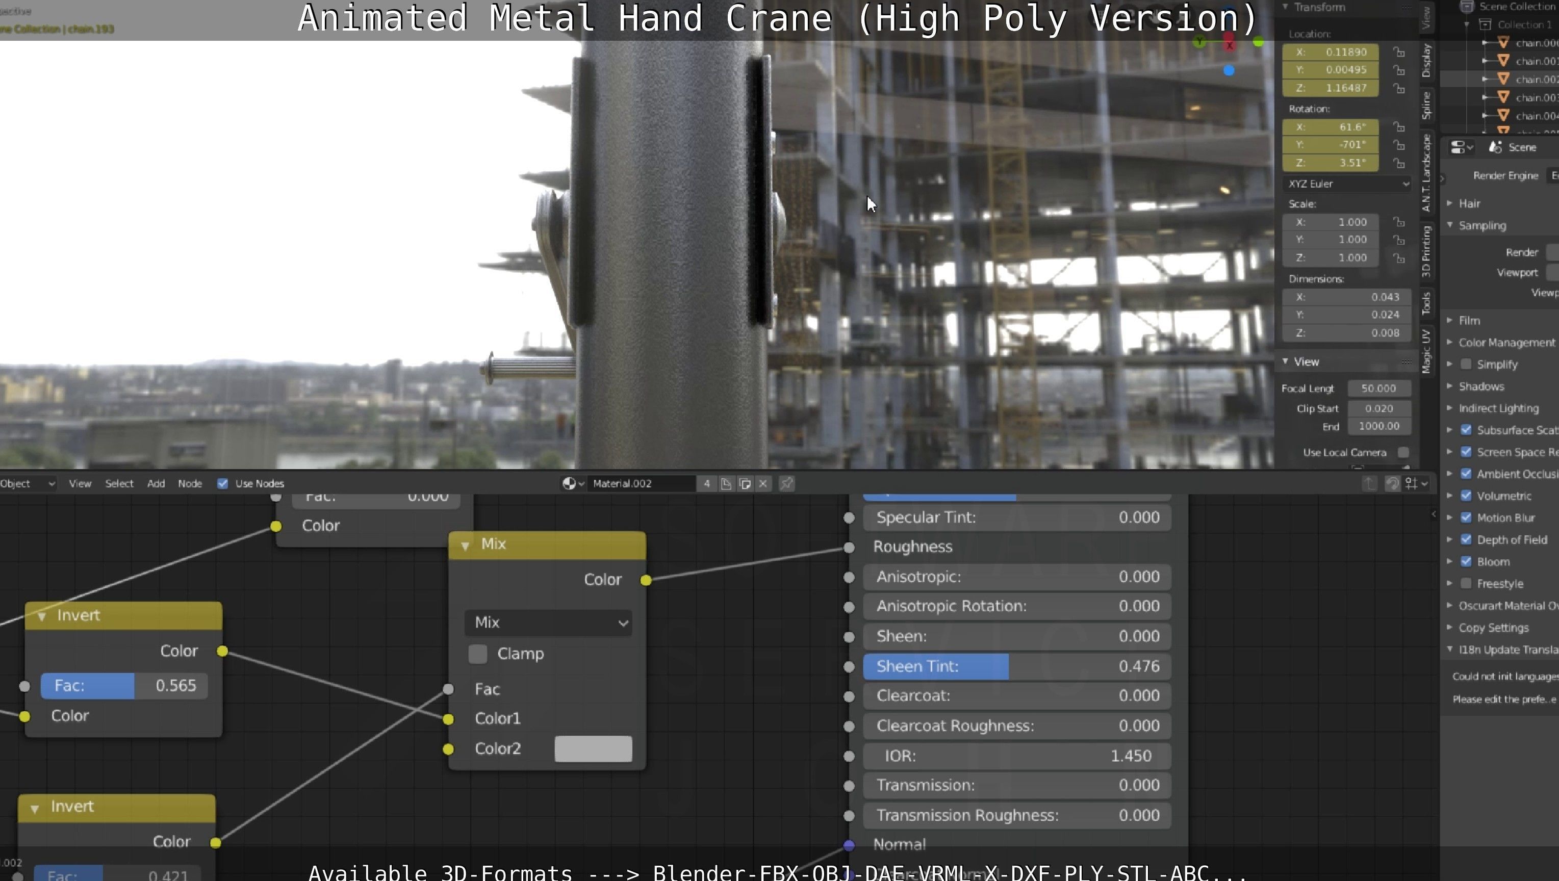Toggle the pin icon in node editor header
Viewport: 1559px width, 881px height.
tap(786, 483)
